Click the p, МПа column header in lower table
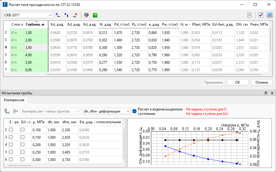 point(39,122)
